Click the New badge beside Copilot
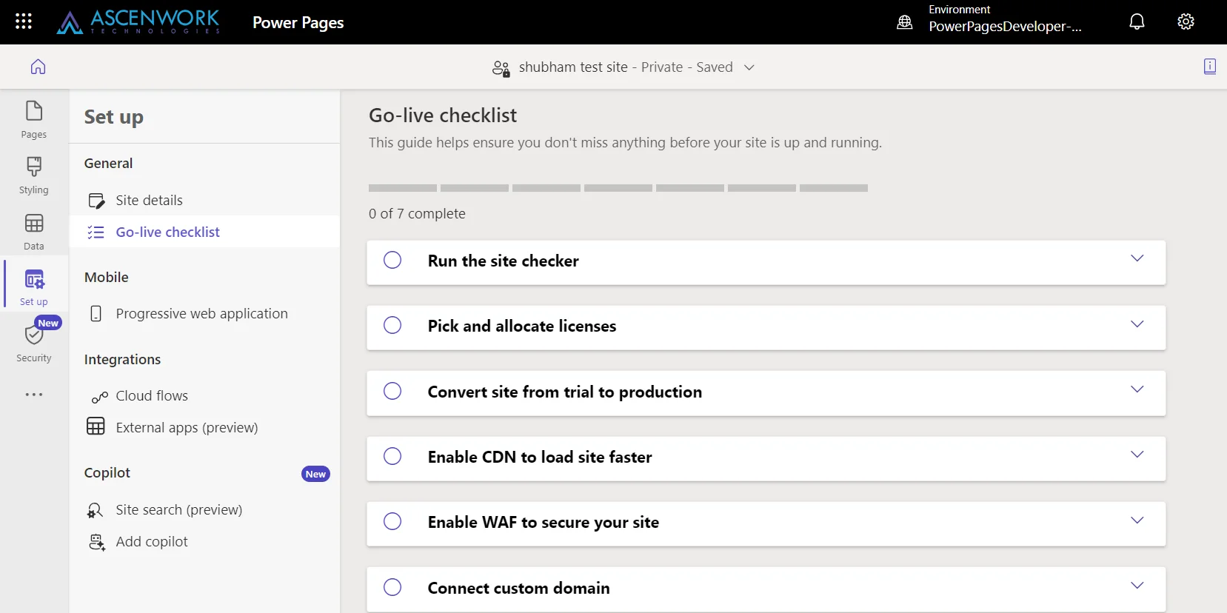 (x=315, y=474)
